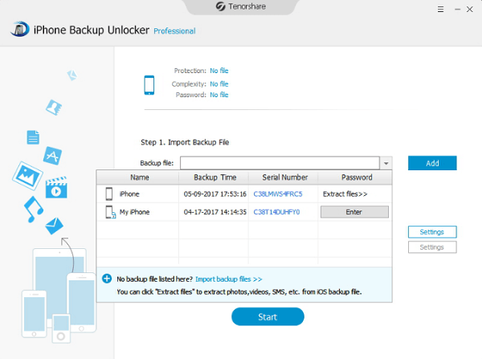482x359 pixels.
Task: Click the mail envelope icon in sidebar
Action: pos(54,226)
